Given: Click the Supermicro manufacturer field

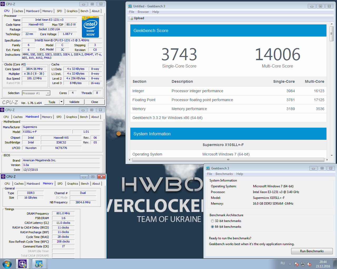Looking at the screenshot, I should coord(61,127).
